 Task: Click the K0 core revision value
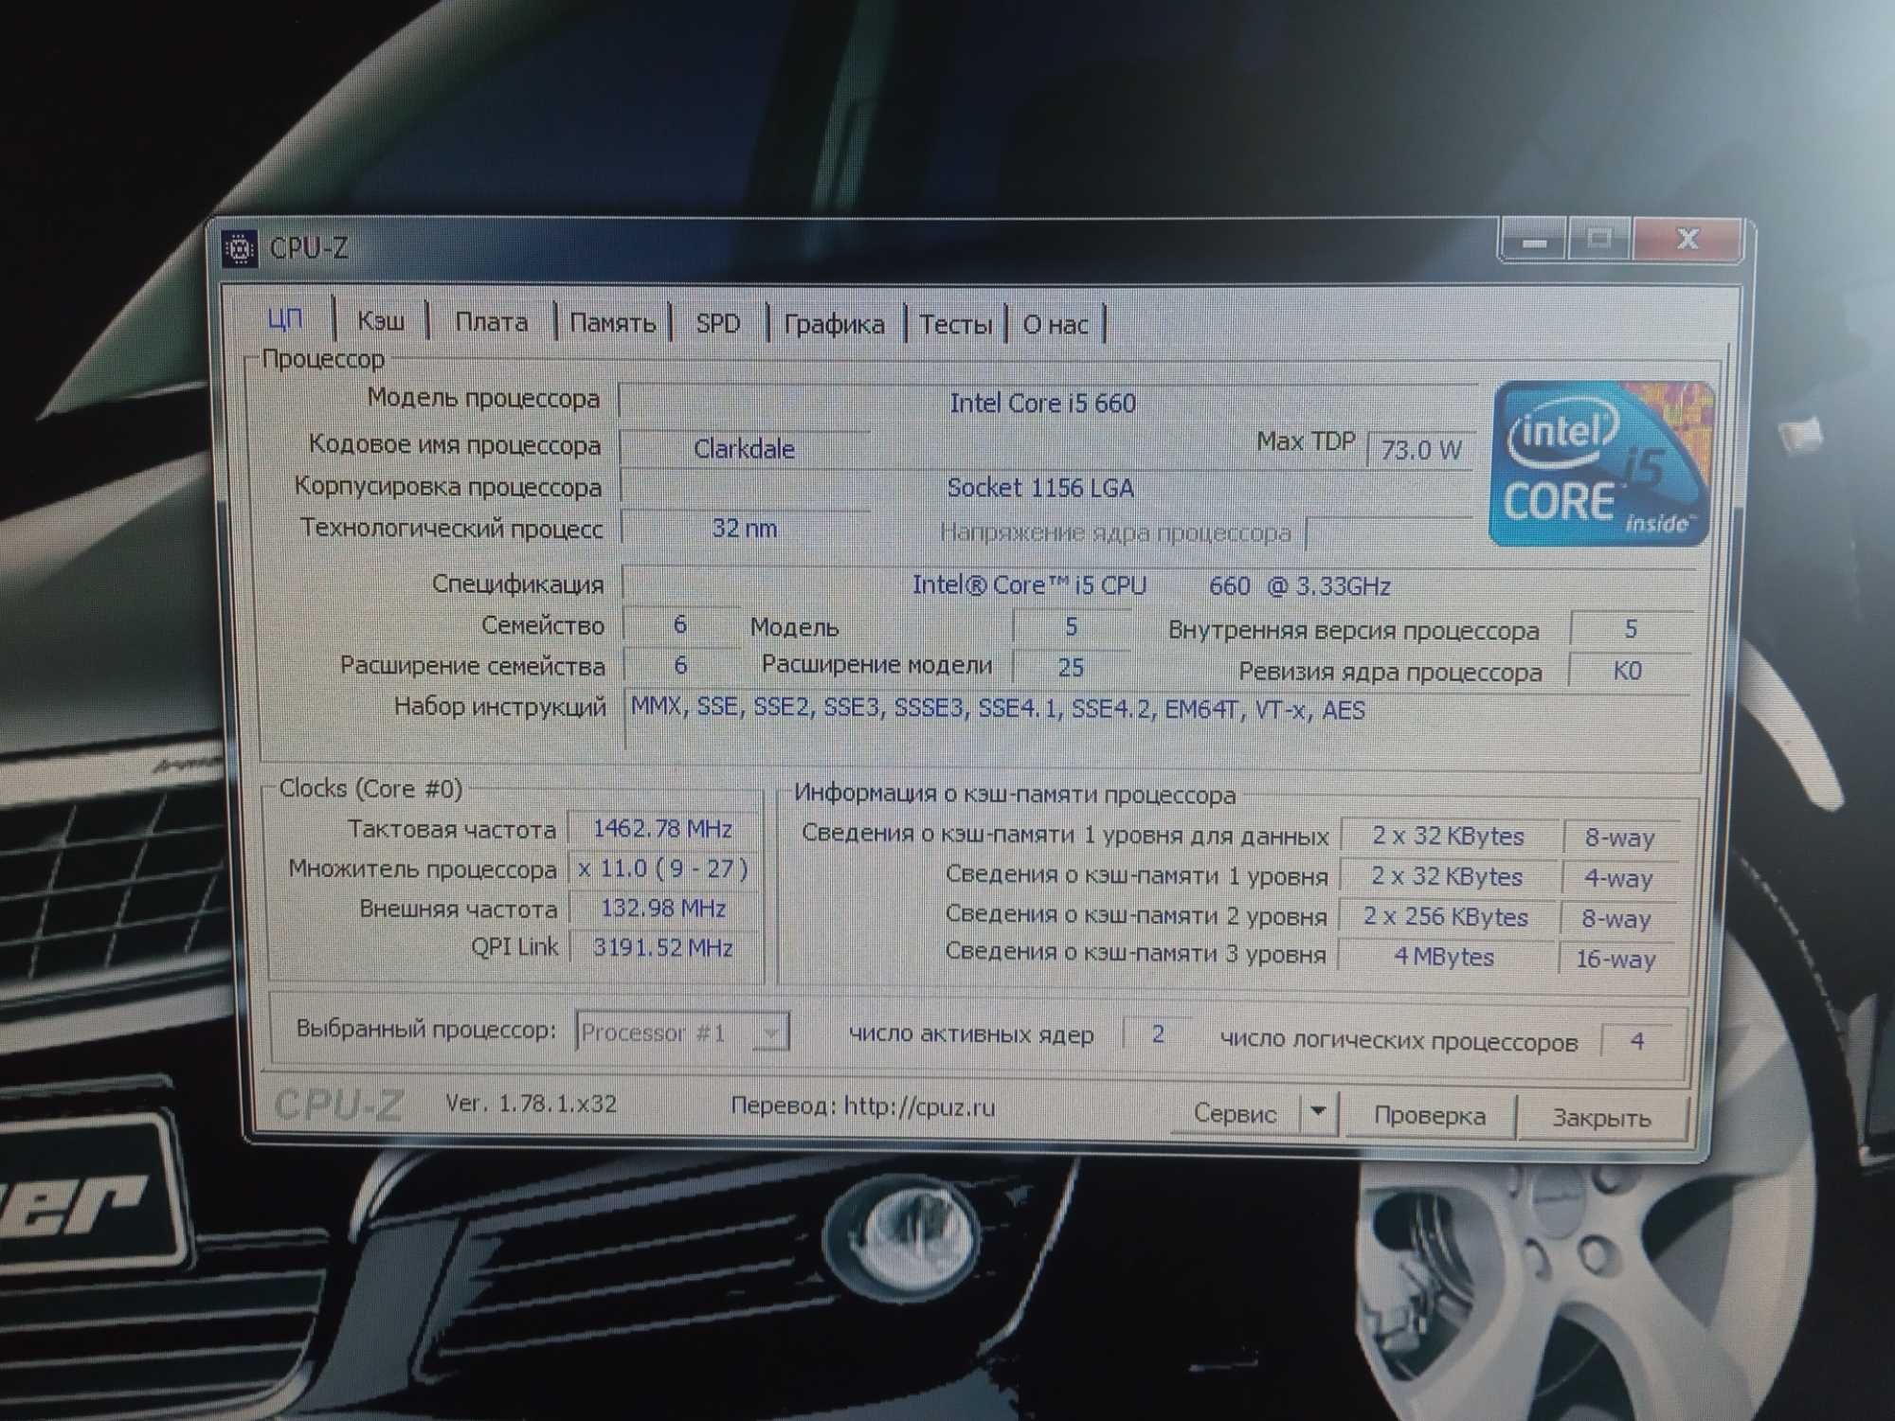[1628, 671]
